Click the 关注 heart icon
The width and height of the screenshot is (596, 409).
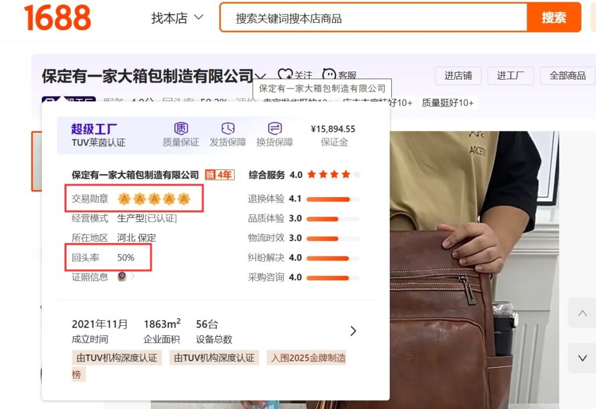click(x=285, y=74)
